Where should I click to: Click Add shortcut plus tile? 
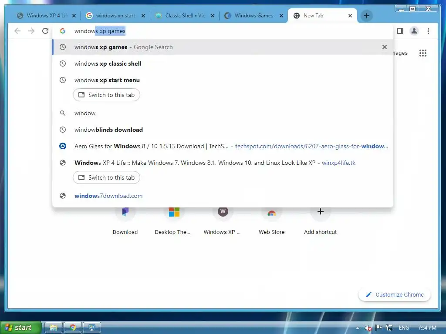pyautogui.click(x=320, y=221)
